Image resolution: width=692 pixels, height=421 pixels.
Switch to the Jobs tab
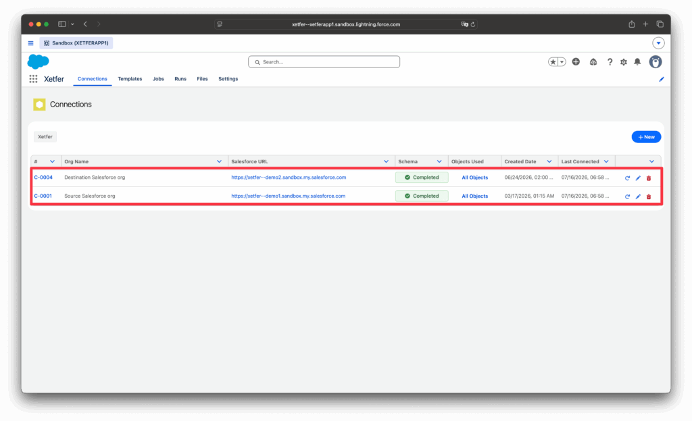158,79
